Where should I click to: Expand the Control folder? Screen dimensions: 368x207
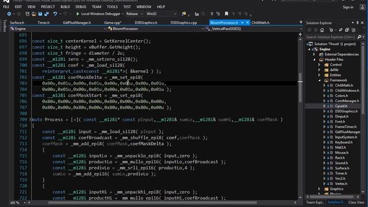(x=319, y=65)
